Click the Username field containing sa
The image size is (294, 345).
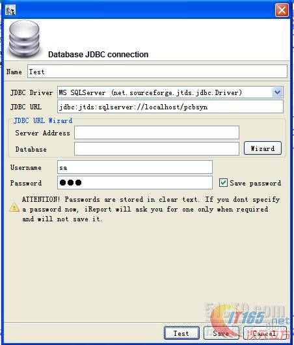(x=135, y=167)
